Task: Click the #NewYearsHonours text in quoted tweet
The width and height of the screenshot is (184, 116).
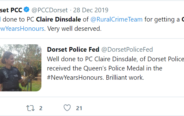Action: (x=75, y=78)
